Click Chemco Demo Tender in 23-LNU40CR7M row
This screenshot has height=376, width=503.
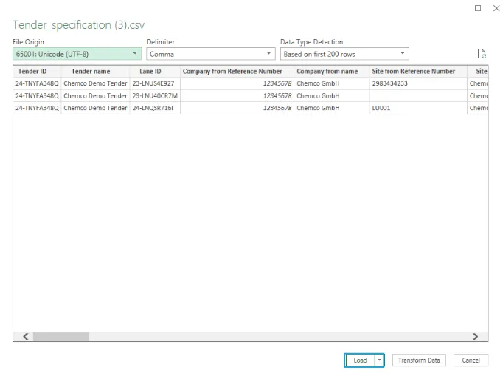point(95,96)
